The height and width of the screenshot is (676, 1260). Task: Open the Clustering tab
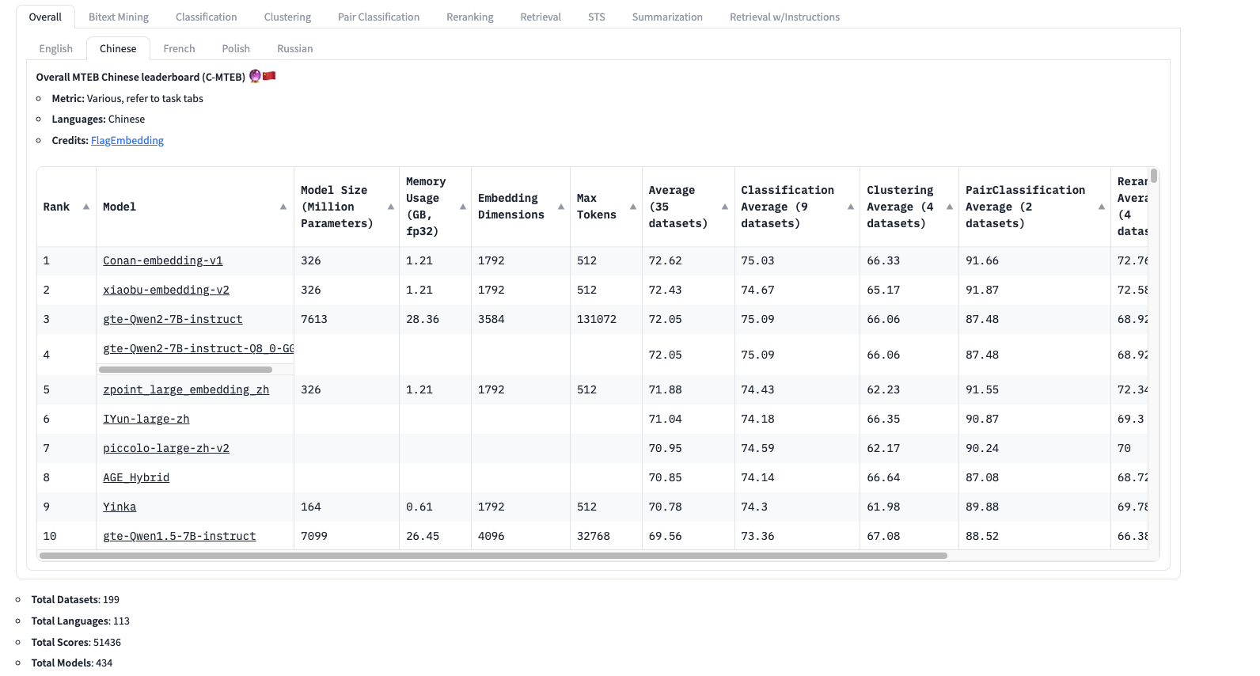(287, 17)
